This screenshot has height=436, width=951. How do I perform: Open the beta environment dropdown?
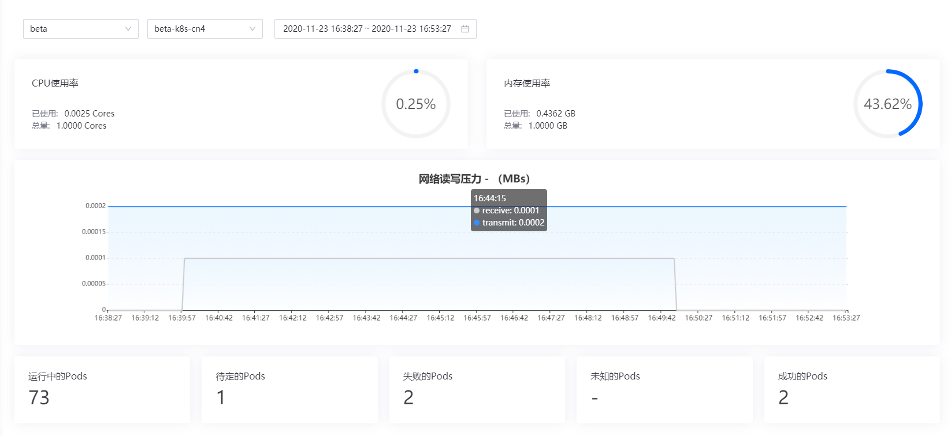pos(81,29)
